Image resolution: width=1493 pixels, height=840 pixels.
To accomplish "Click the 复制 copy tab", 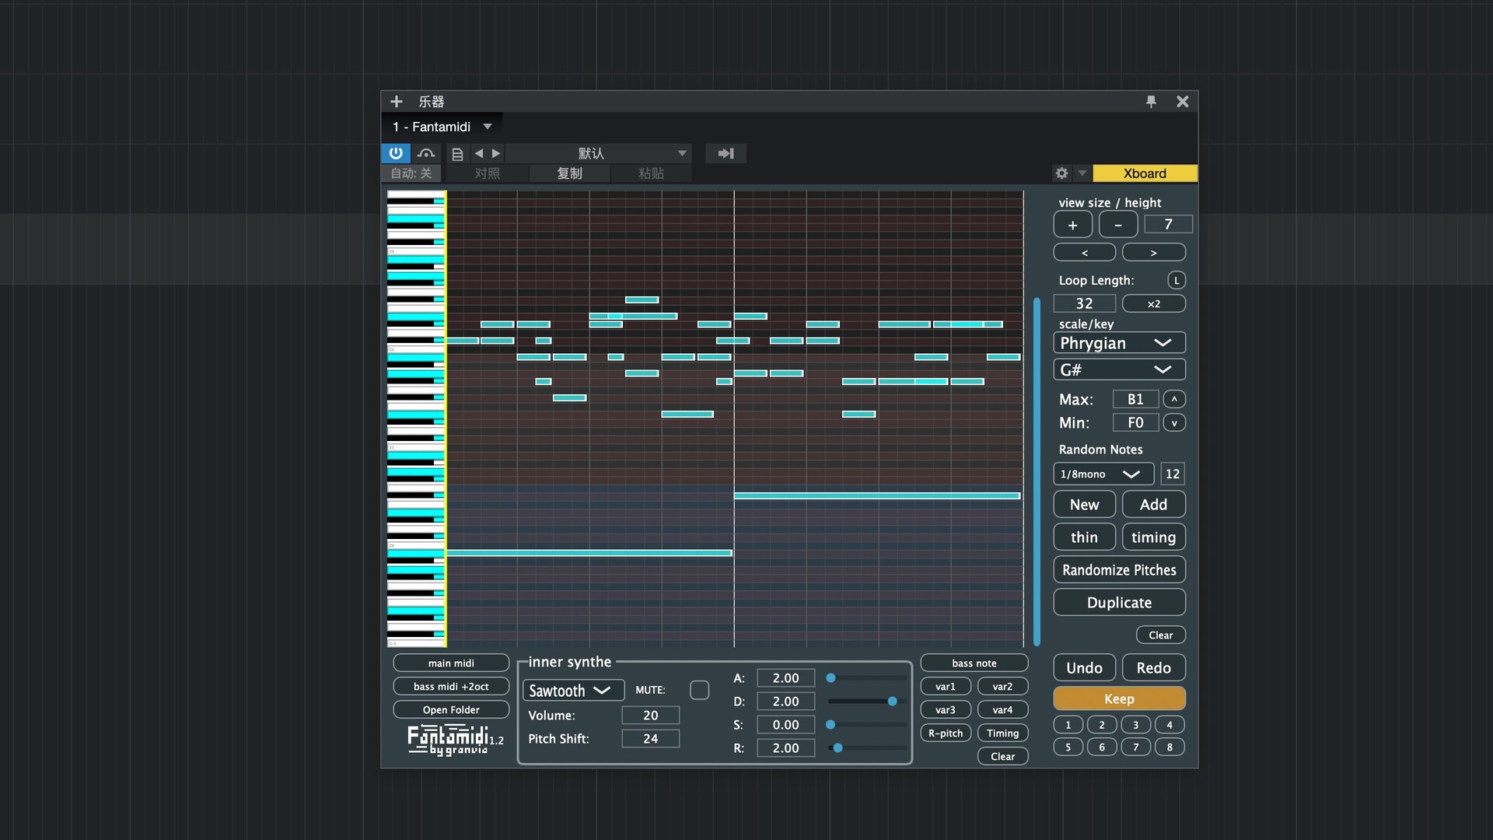I will click(x=569, y=173).
